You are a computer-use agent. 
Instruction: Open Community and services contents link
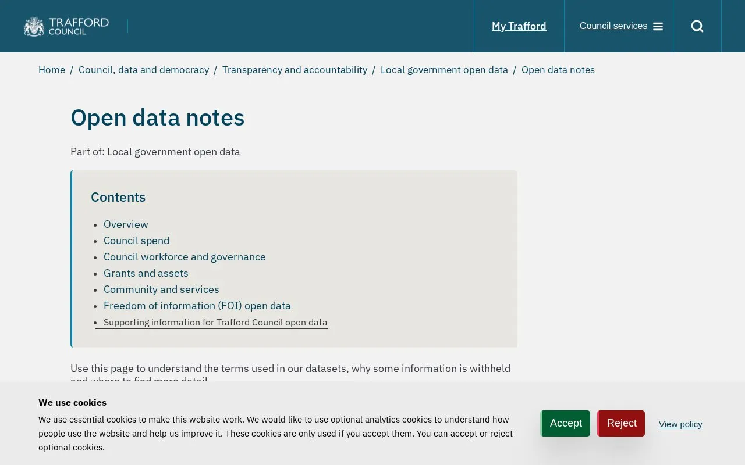(161, 289)
